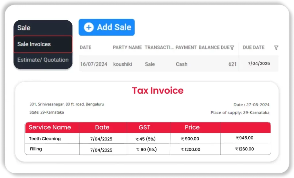Sort by the DATE column header
Screen dimensions: 294x178
point(86,48)
